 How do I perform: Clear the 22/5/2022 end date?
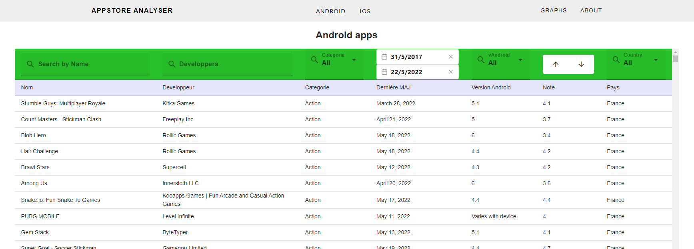pos(451,72)
